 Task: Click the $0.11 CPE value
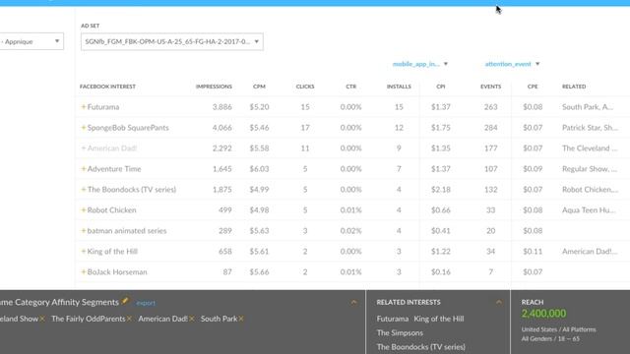point(533,252)
